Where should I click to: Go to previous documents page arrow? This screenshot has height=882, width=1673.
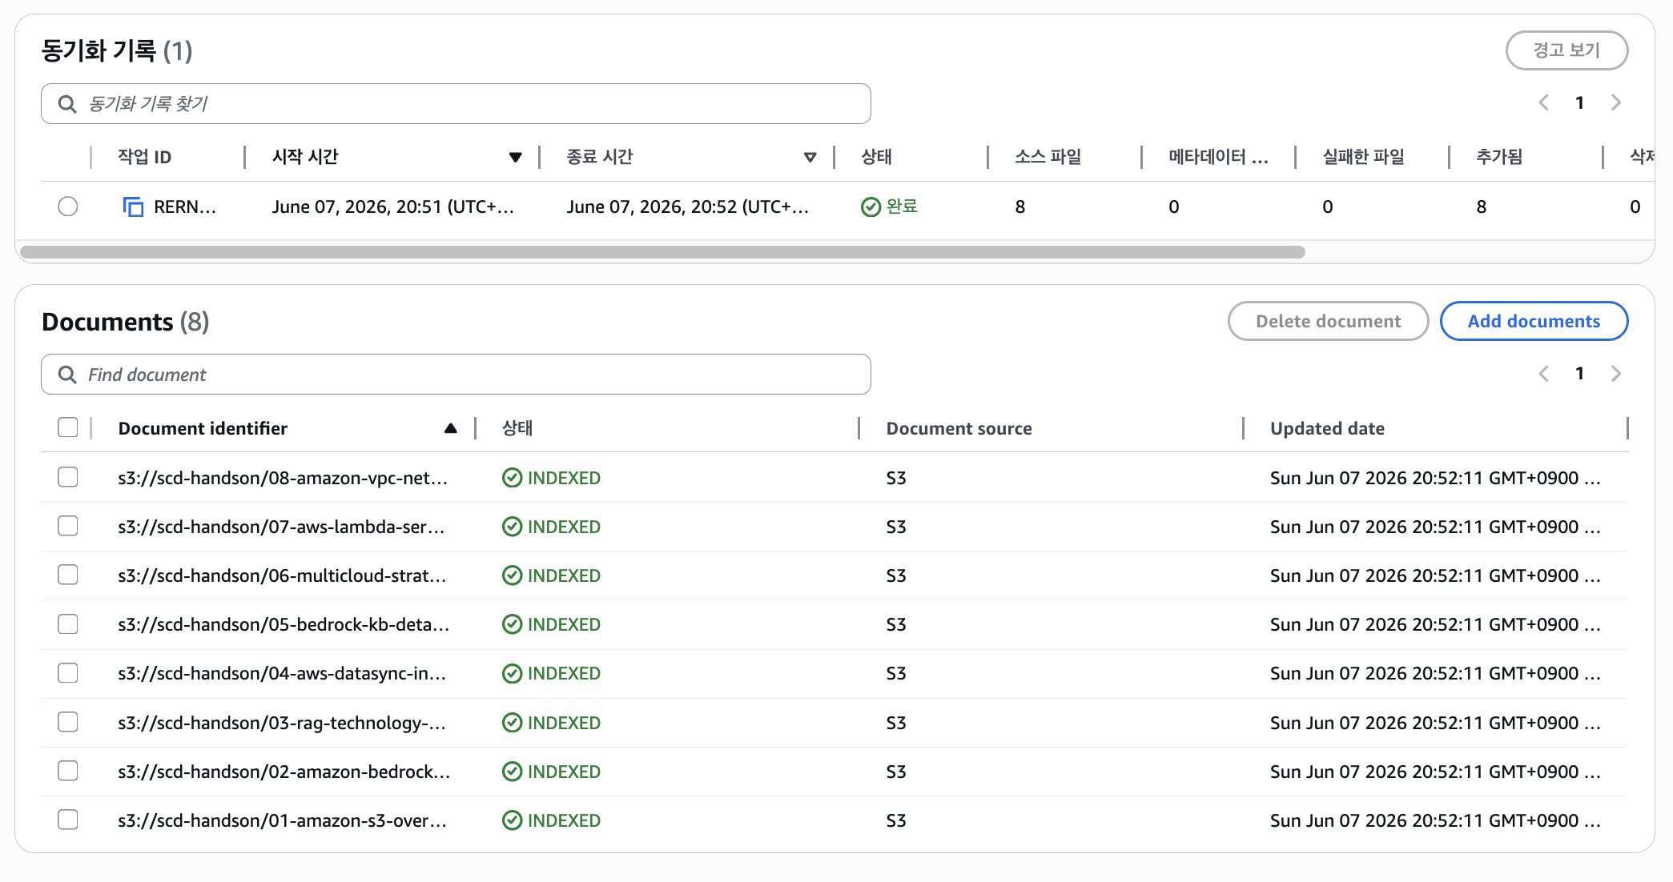(x=1543, y=374)
